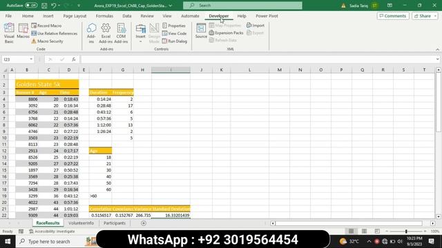Undo the last action
Viewport: 442px width, 248px height.
tap(54, 6)
